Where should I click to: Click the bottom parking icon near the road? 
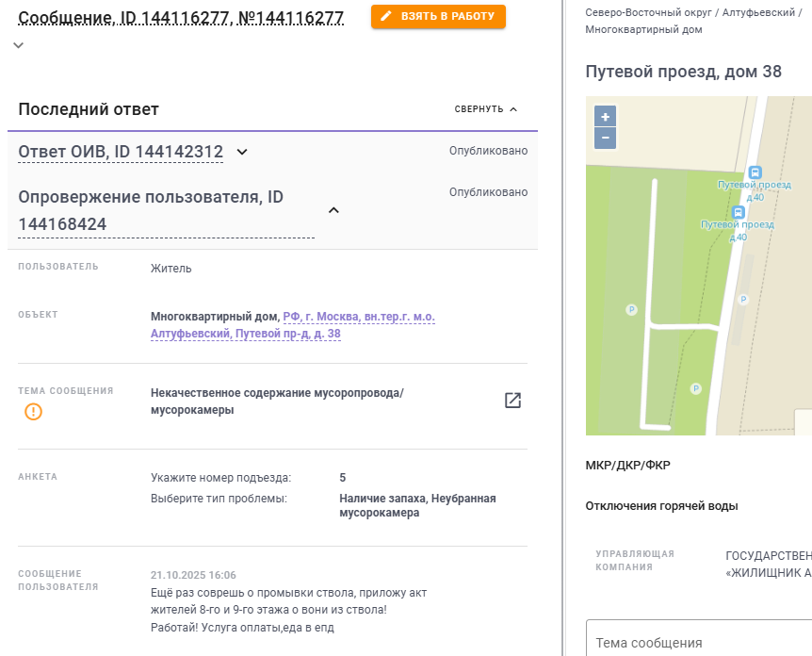tap(695, 388)
